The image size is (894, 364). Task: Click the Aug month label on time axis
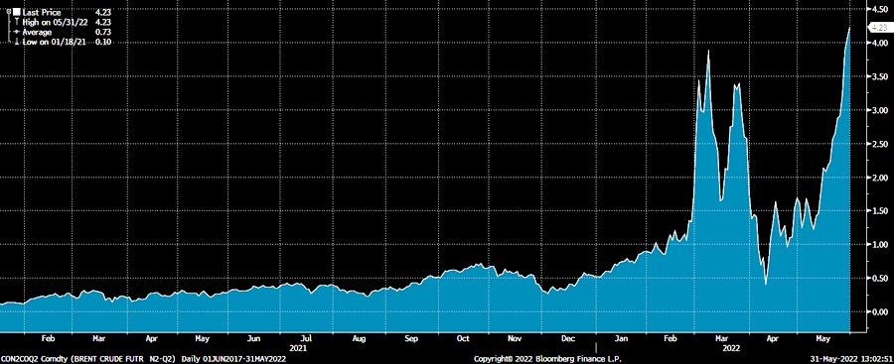(359, 338)
